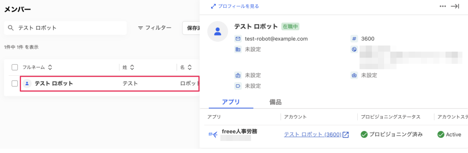Click the ID badge icon
The height and width of the screenshot is (153, 468).
(x=238, y=75)
